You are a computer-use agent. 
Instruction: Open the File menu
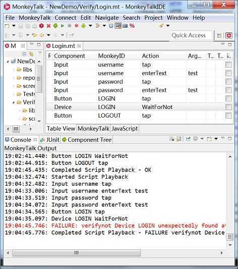[x=10, y=18]
